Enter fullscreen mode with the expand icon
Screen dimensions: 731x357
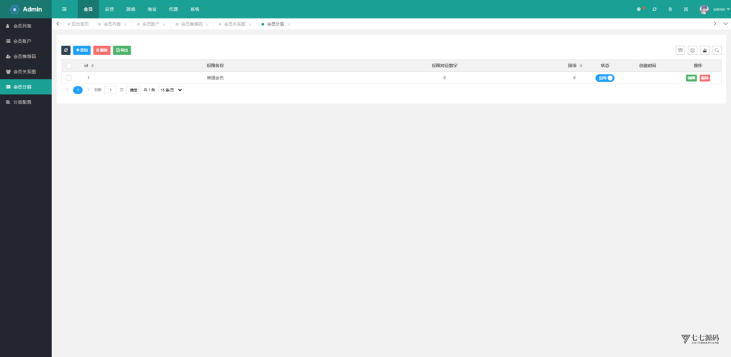click(x=685, y=9)
